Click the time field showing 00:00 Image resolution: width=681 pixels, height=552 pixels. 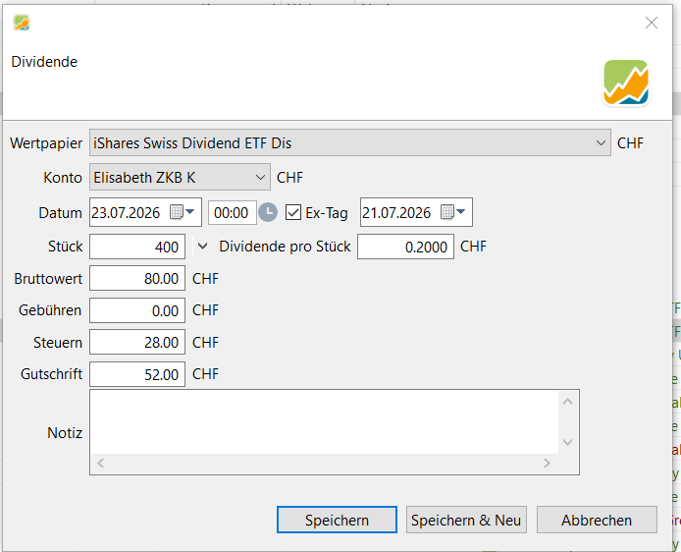pos(232,212)
